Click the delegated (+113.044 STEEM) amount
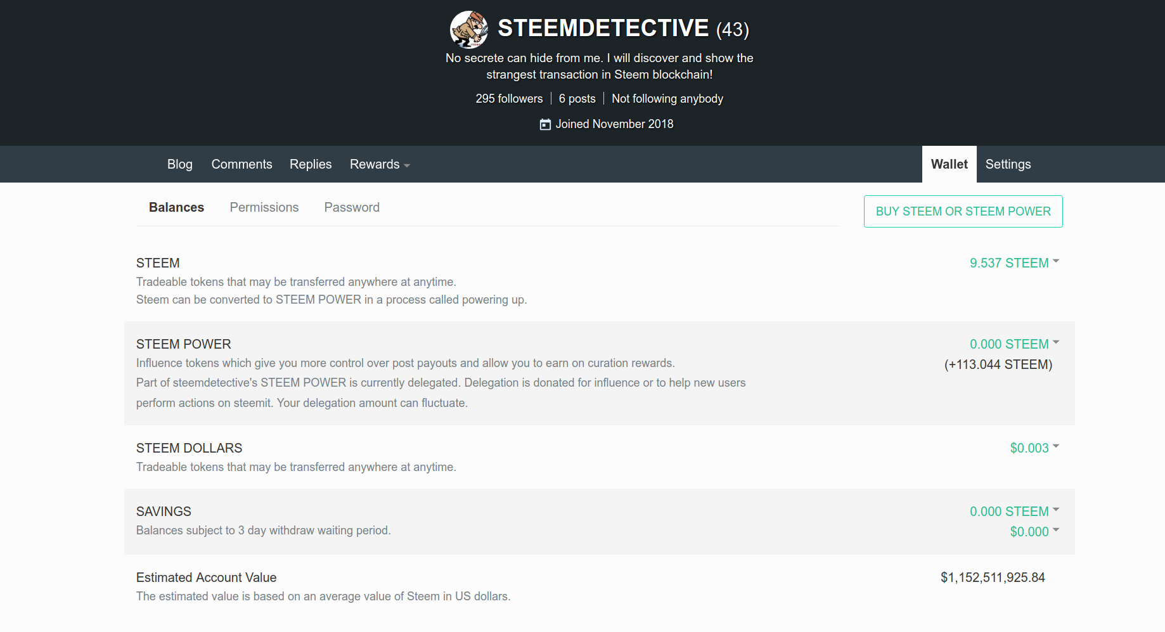Viewport: 1165px width, 632px height. (x=998, y=364)
